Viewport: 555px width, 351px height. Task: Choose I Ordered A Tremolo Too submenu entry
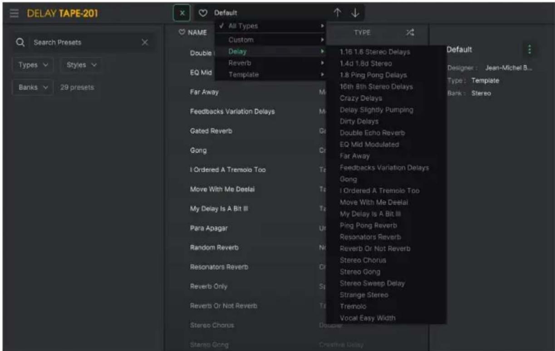380,191
